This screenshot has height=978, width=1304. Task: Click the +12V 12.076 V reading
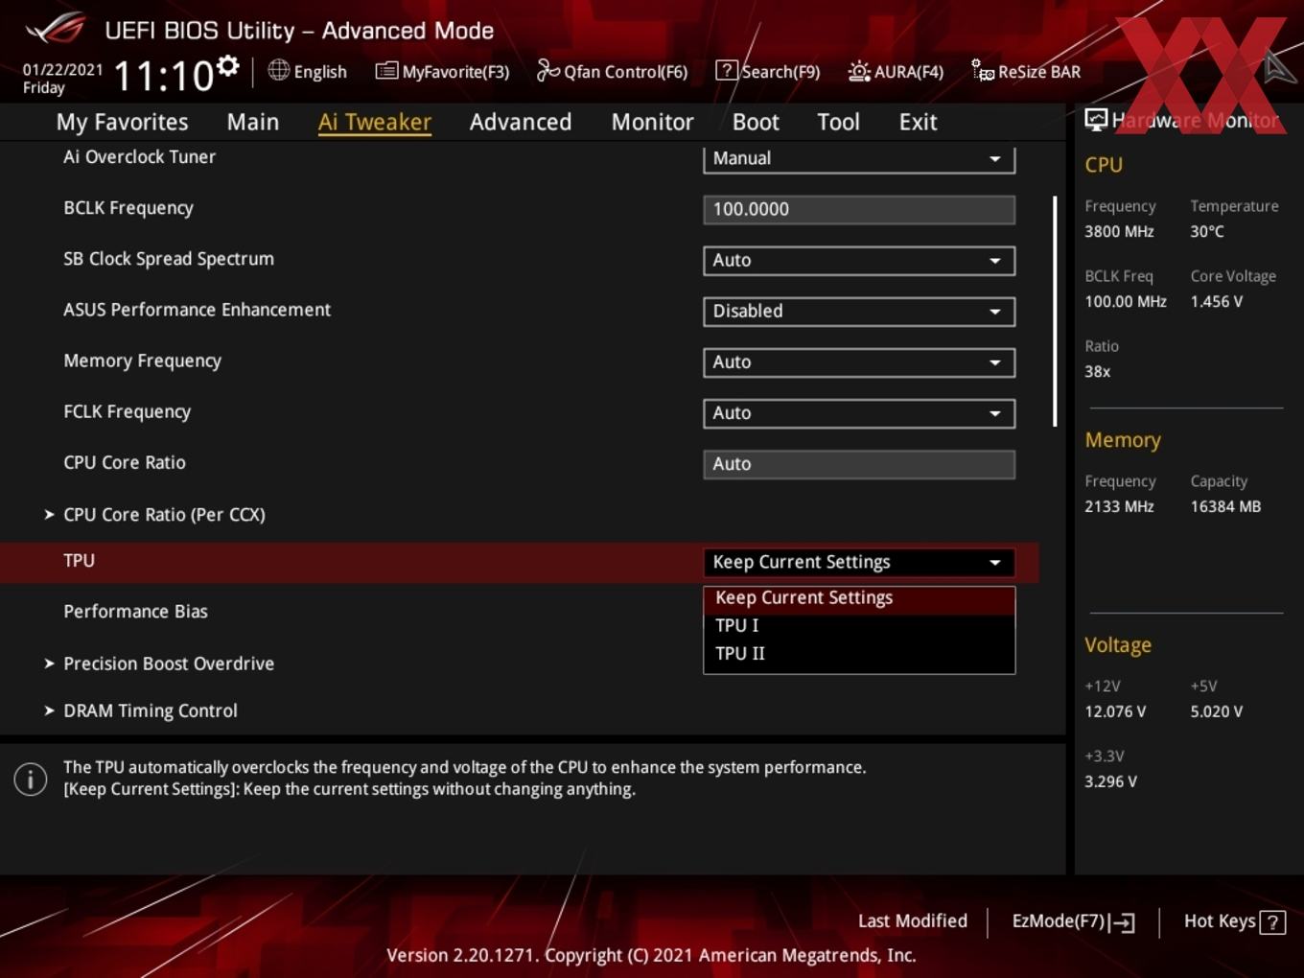[x=1115, y=712]
